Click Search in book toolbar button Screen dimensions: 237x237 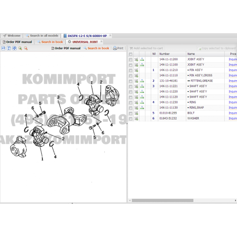96,48
